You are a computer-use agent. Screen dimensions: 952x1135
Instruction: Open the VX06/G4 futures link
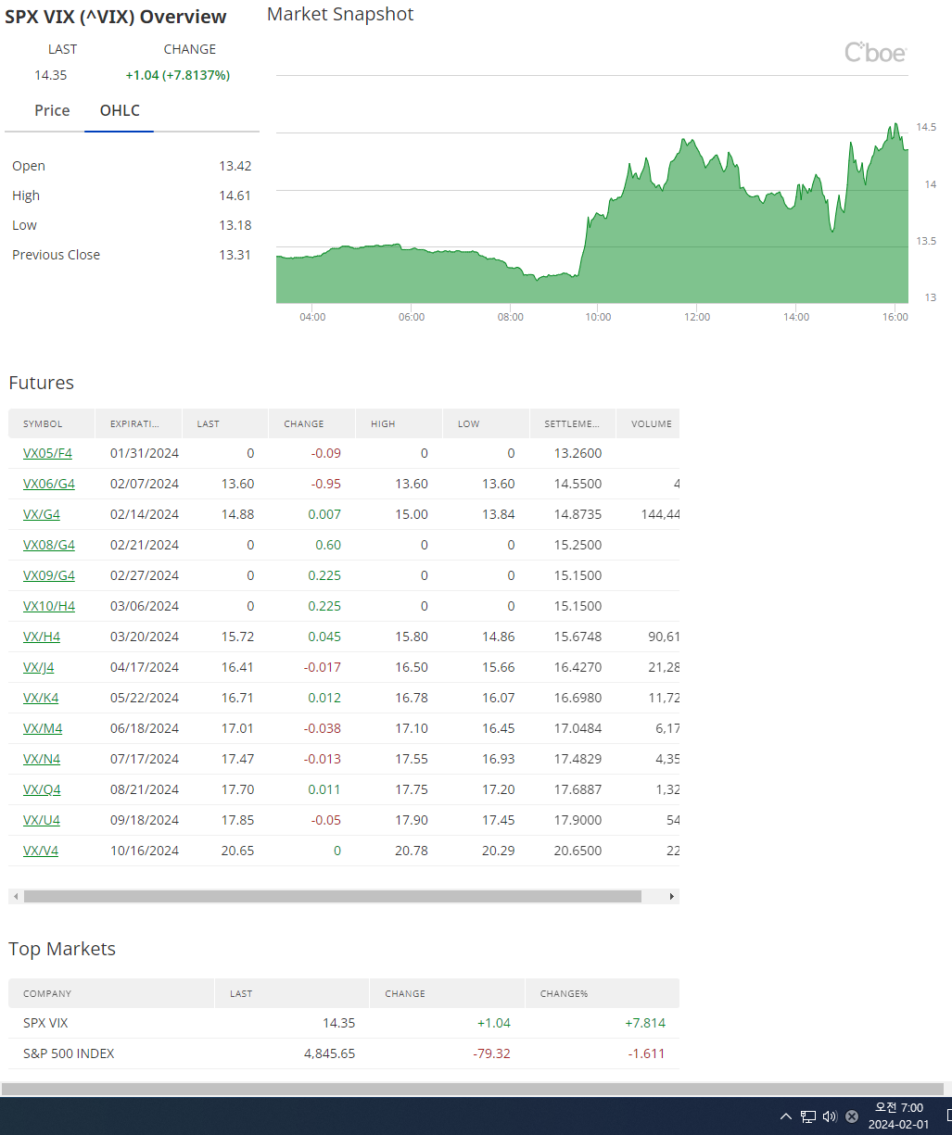(49, 484)
